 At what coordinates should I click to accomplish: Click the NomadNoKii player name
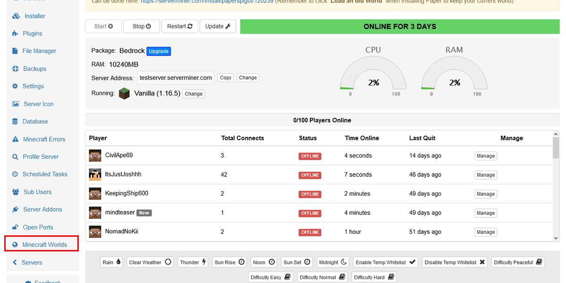[x=122, y=232]
